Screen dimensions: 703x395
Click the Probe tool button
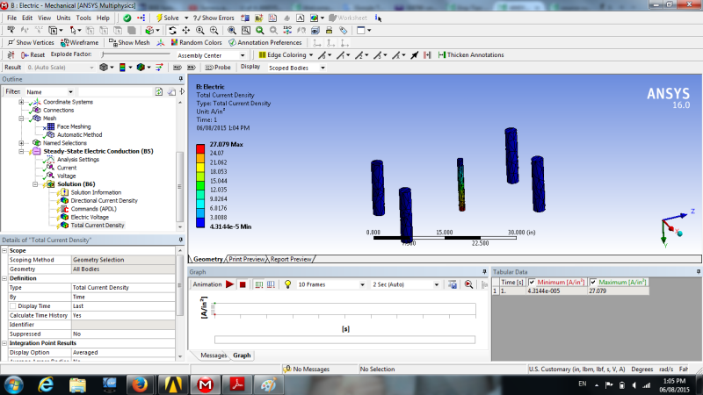coord(217,68)
